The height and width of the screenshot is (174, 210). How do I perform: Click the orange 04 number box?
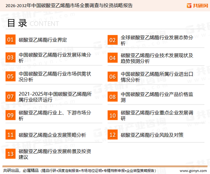click(x=113, y=58)
